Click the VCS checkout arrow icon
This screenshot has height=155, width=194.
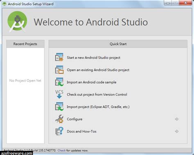[x=59, y=94]
